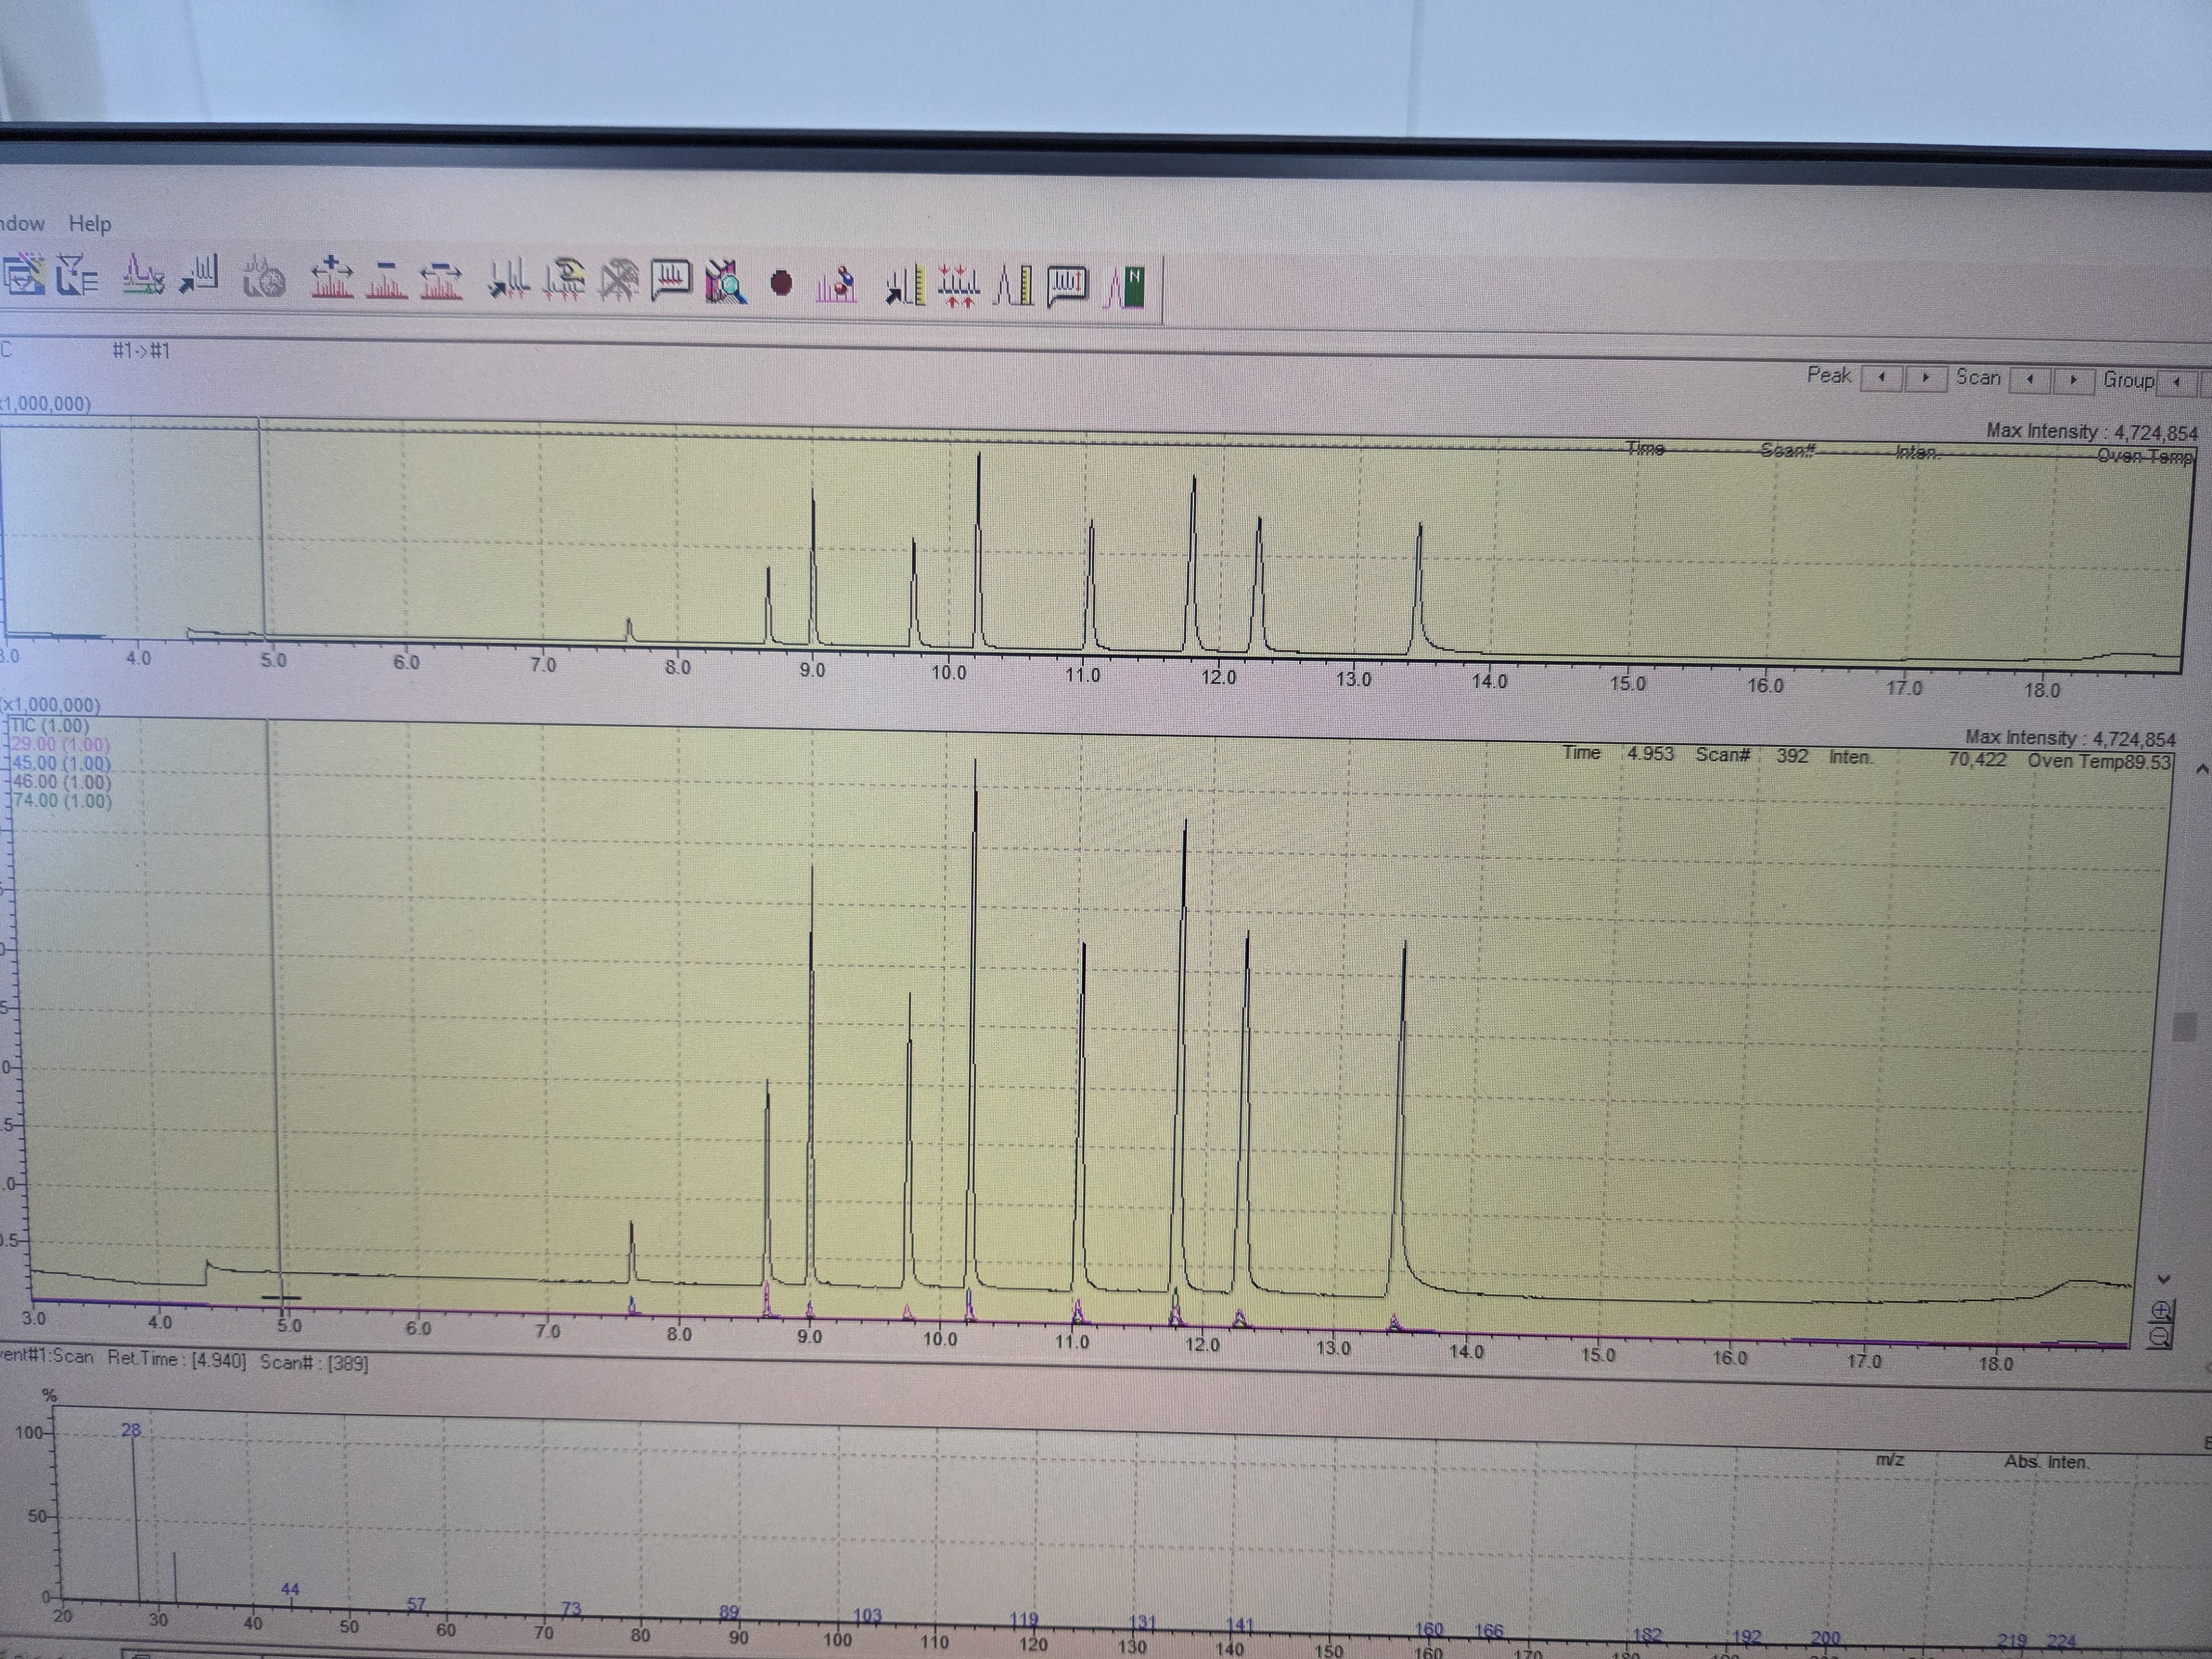Viewport: 2212px width, 1659px height.
Task: Click the dark red round record icon
Action: coord(781,284)
